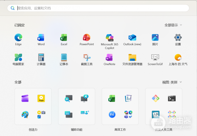
Task: Open the pinned Excel app
Action: [64, 40]
